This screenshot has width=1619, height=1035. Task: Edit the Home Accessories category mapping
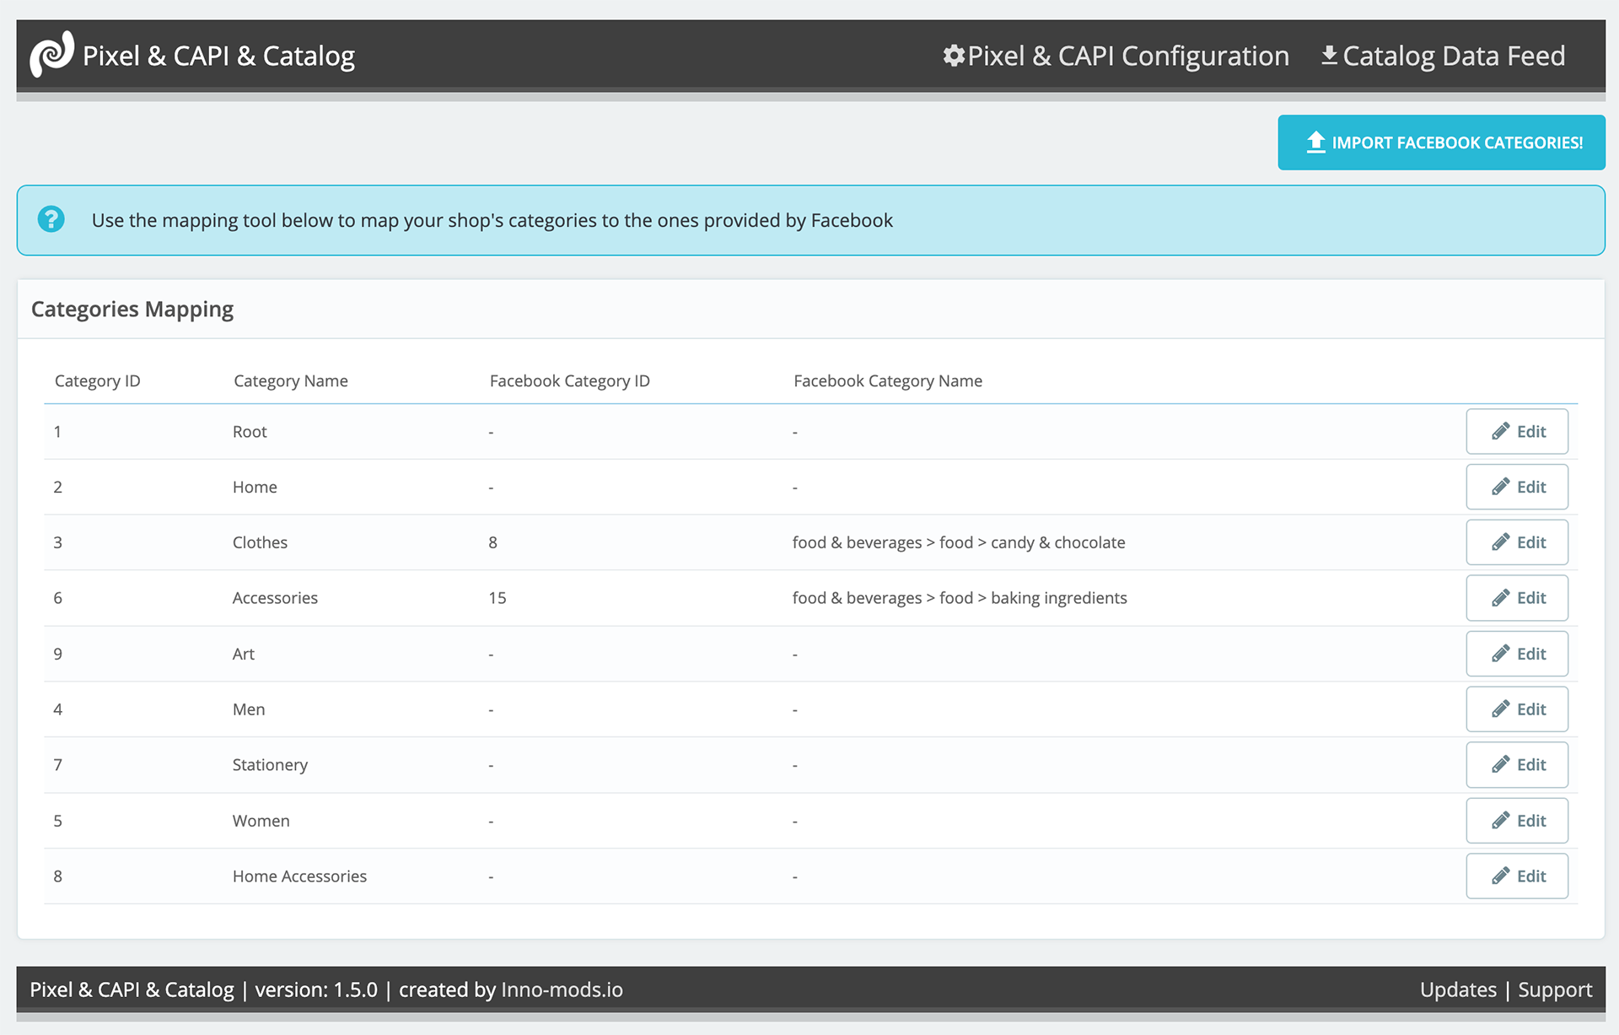[x=1516, y=876]
